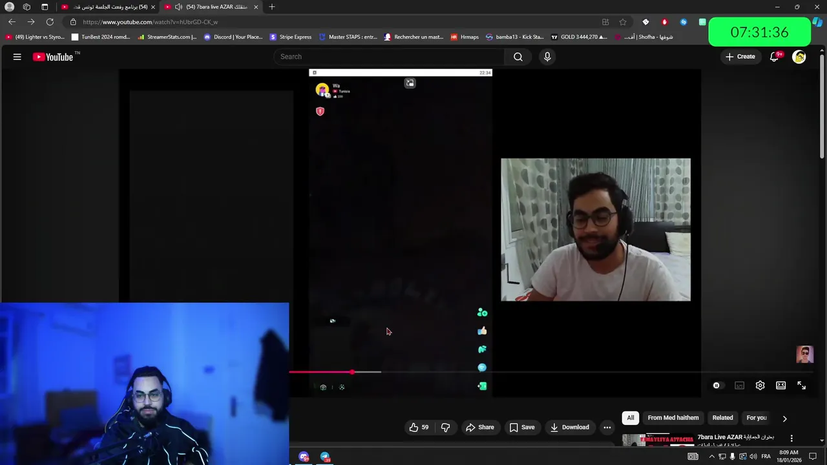Open the Windows notification center
The image size is (827, 465).
[x=813, y=457]
